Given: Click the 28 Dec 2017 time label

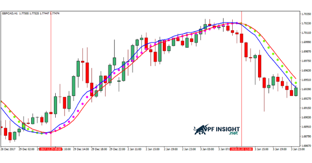Looking at the screenshot, I should pyautogui.click(x=8, y=149).
